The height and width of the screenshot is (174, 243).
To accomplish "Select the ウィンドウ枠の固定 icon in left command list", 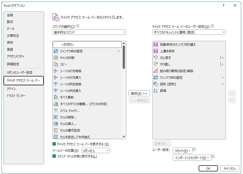I will point(56,51).
